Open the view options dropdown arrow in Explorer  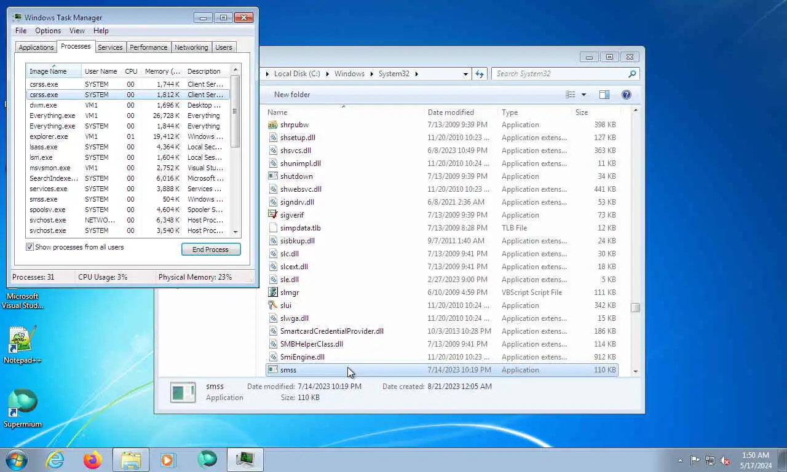click(583, 95)
